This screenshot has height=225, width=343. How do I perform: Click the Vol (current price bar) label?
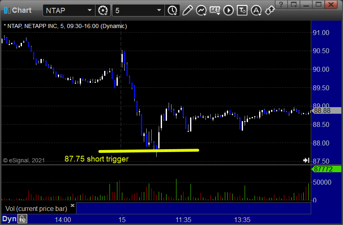(x=36, y=209)
